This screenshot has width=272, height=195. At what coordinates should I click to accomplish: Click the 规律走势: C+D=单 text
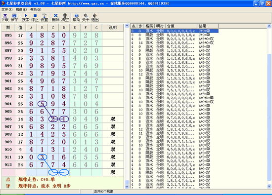point(37,179)
